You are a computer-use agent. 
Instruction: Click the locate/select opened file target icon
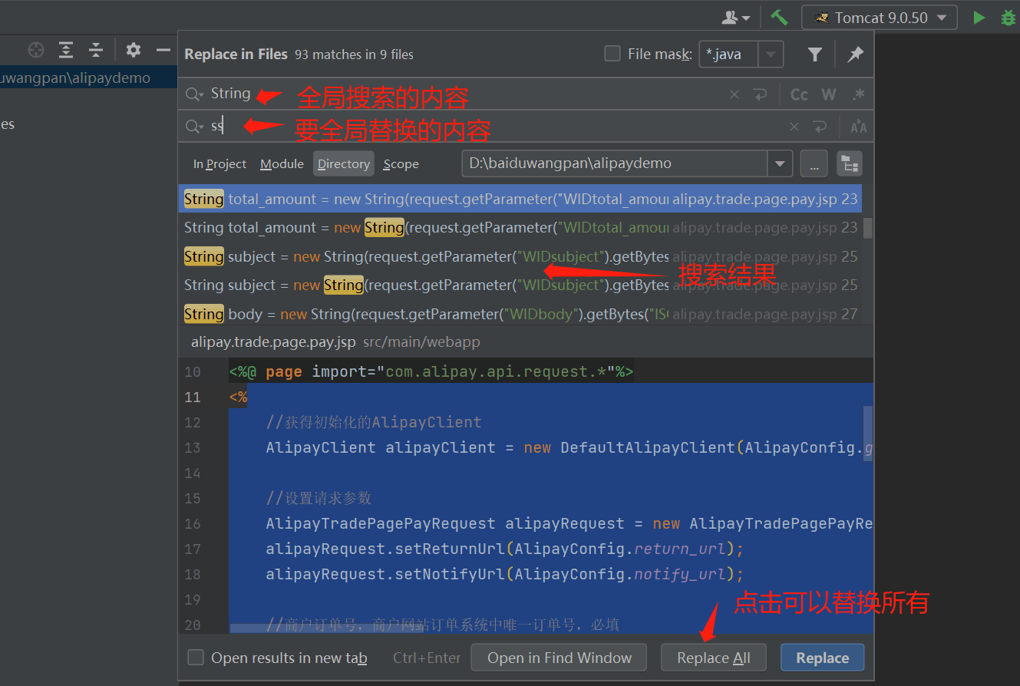coord(36,50)
